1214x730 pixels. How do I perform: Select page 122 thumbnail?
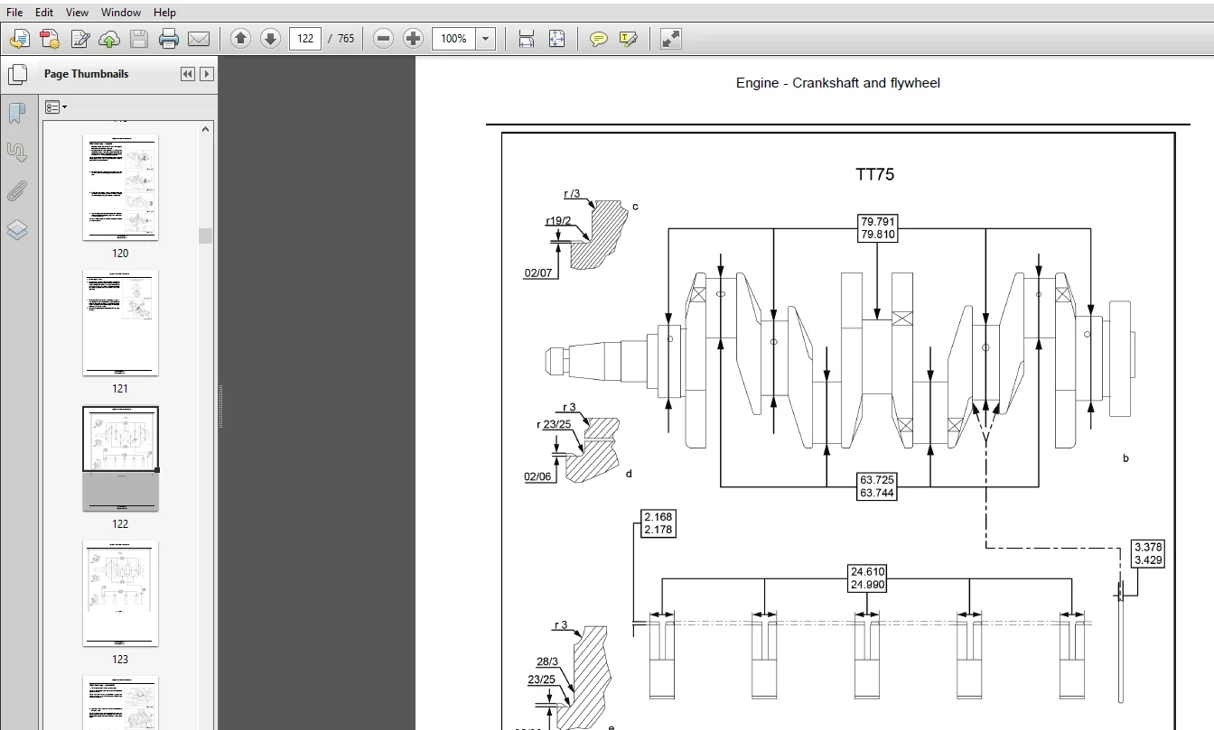[x=120, y=458]
